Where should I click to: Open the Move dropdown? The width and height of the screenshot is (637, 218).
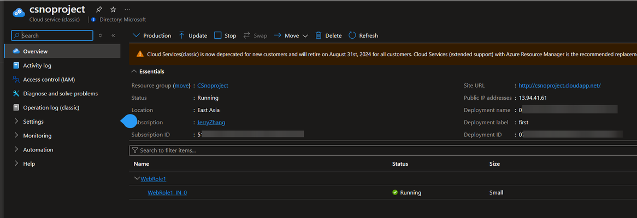pos(291,35)
